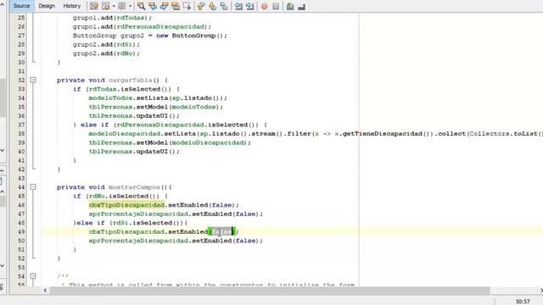Open the Forward navigation dropdown arrow
The image size is (543, 305).
coord(130,6)
